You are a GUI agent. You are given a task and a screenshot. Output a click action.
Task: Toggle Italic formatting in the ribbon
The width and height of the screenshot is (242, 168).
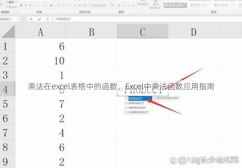[26, 5]
